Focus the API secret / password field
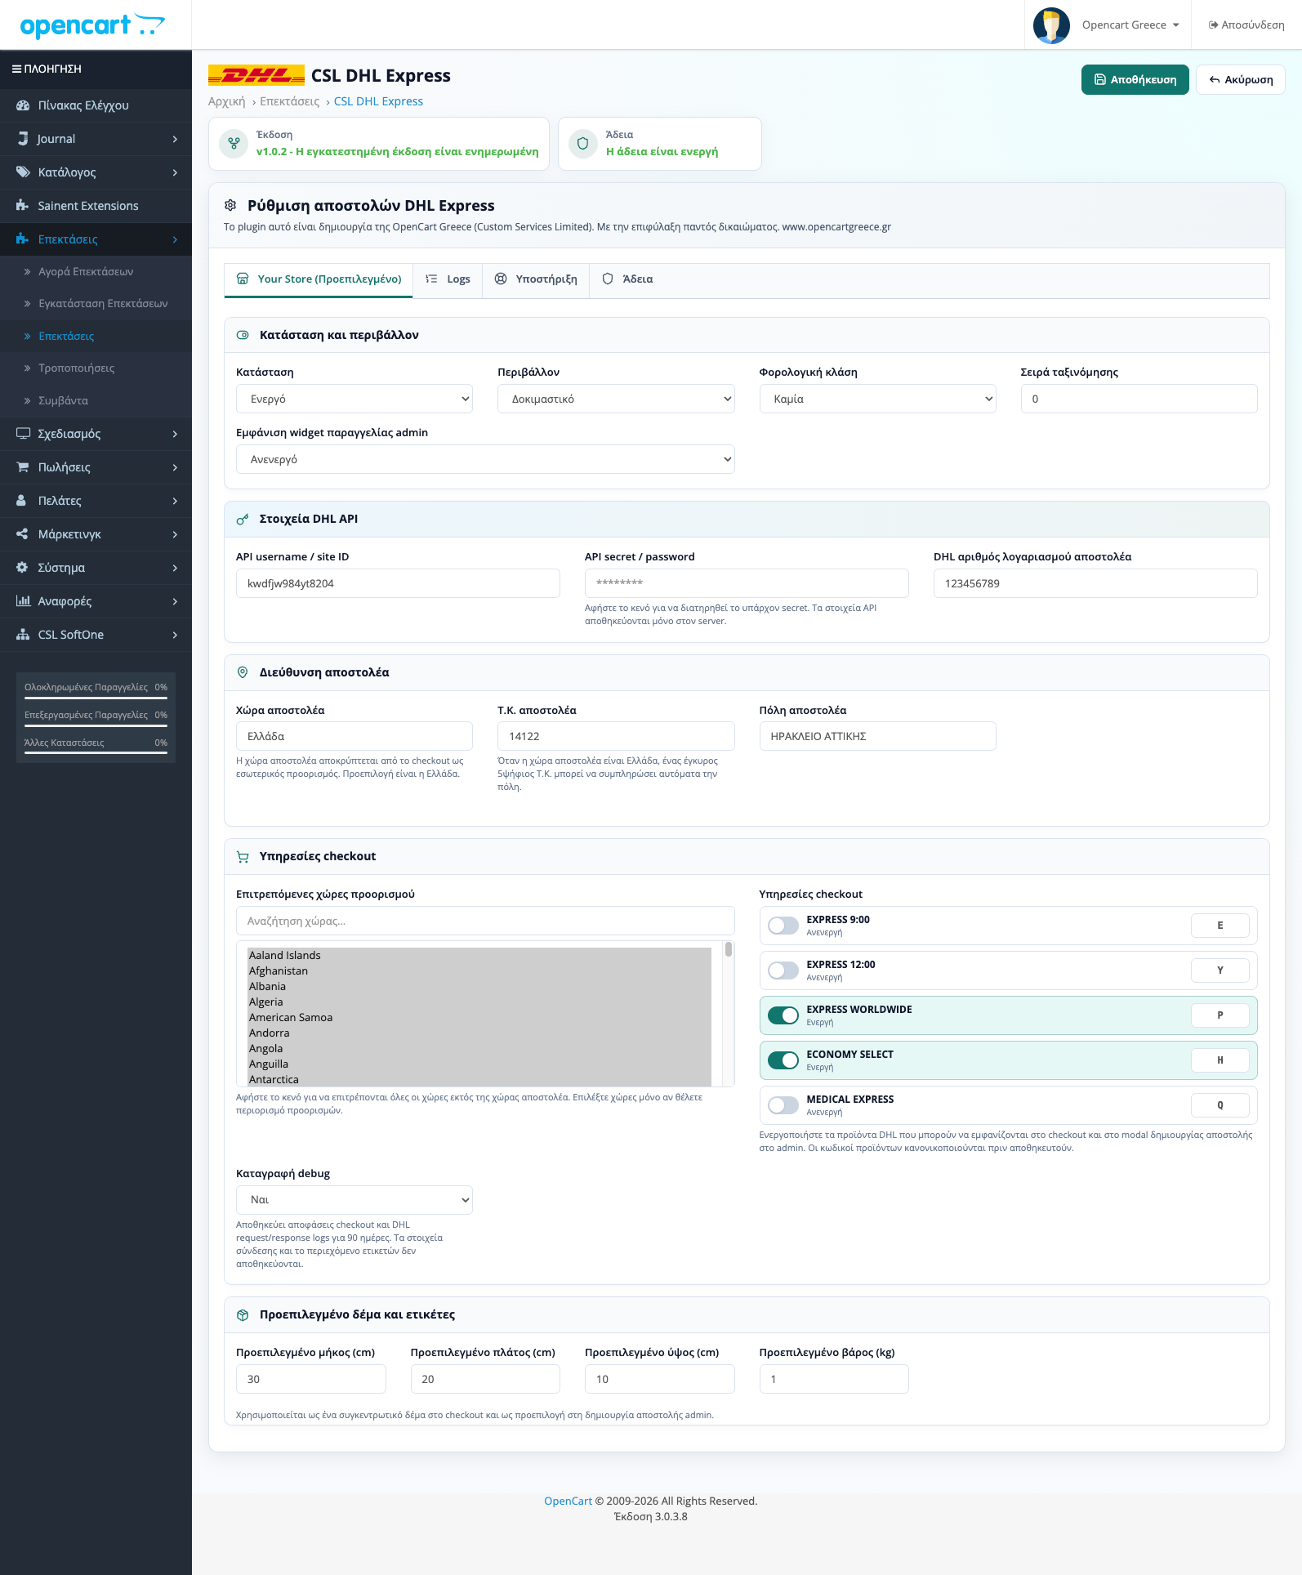The image size is (1302, 1575). pos(747,583)
